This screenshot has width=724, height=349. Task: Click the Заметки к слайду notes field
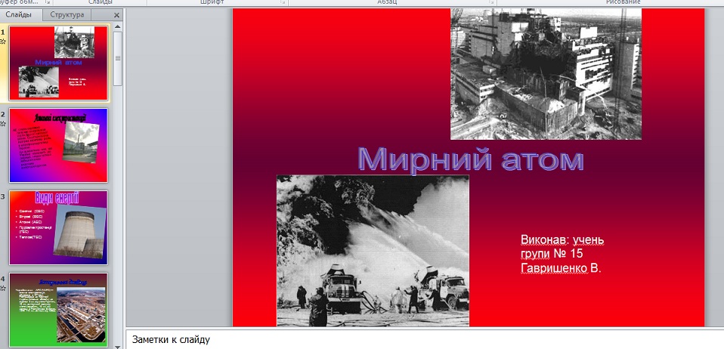click(x=425, y=340)
